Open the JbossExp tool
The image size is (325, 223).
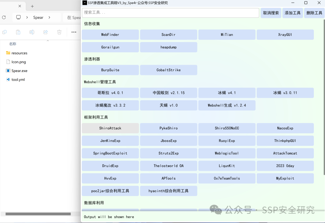pos(169,141)
